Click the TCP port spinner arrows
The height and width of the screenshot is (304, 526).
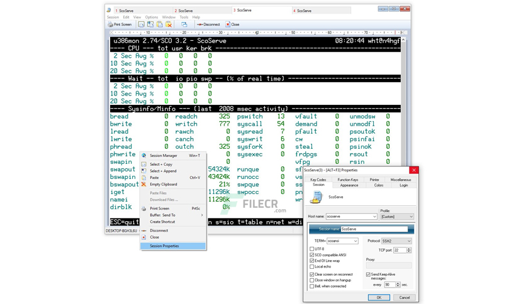click(409, 250)
